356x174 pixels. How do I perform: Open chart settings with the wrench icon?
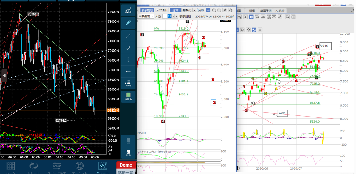click(280, 17)
